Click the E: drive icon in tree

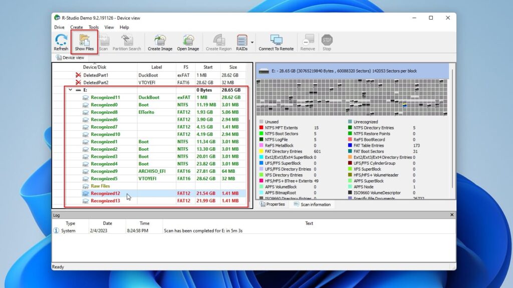coord(78,90)
